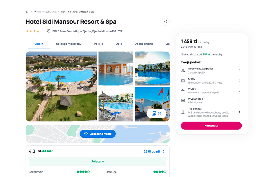Click Zobacz na mapie button
Image resolution: width=256 pixels, height=177 pixels.
tap(98, 134)
